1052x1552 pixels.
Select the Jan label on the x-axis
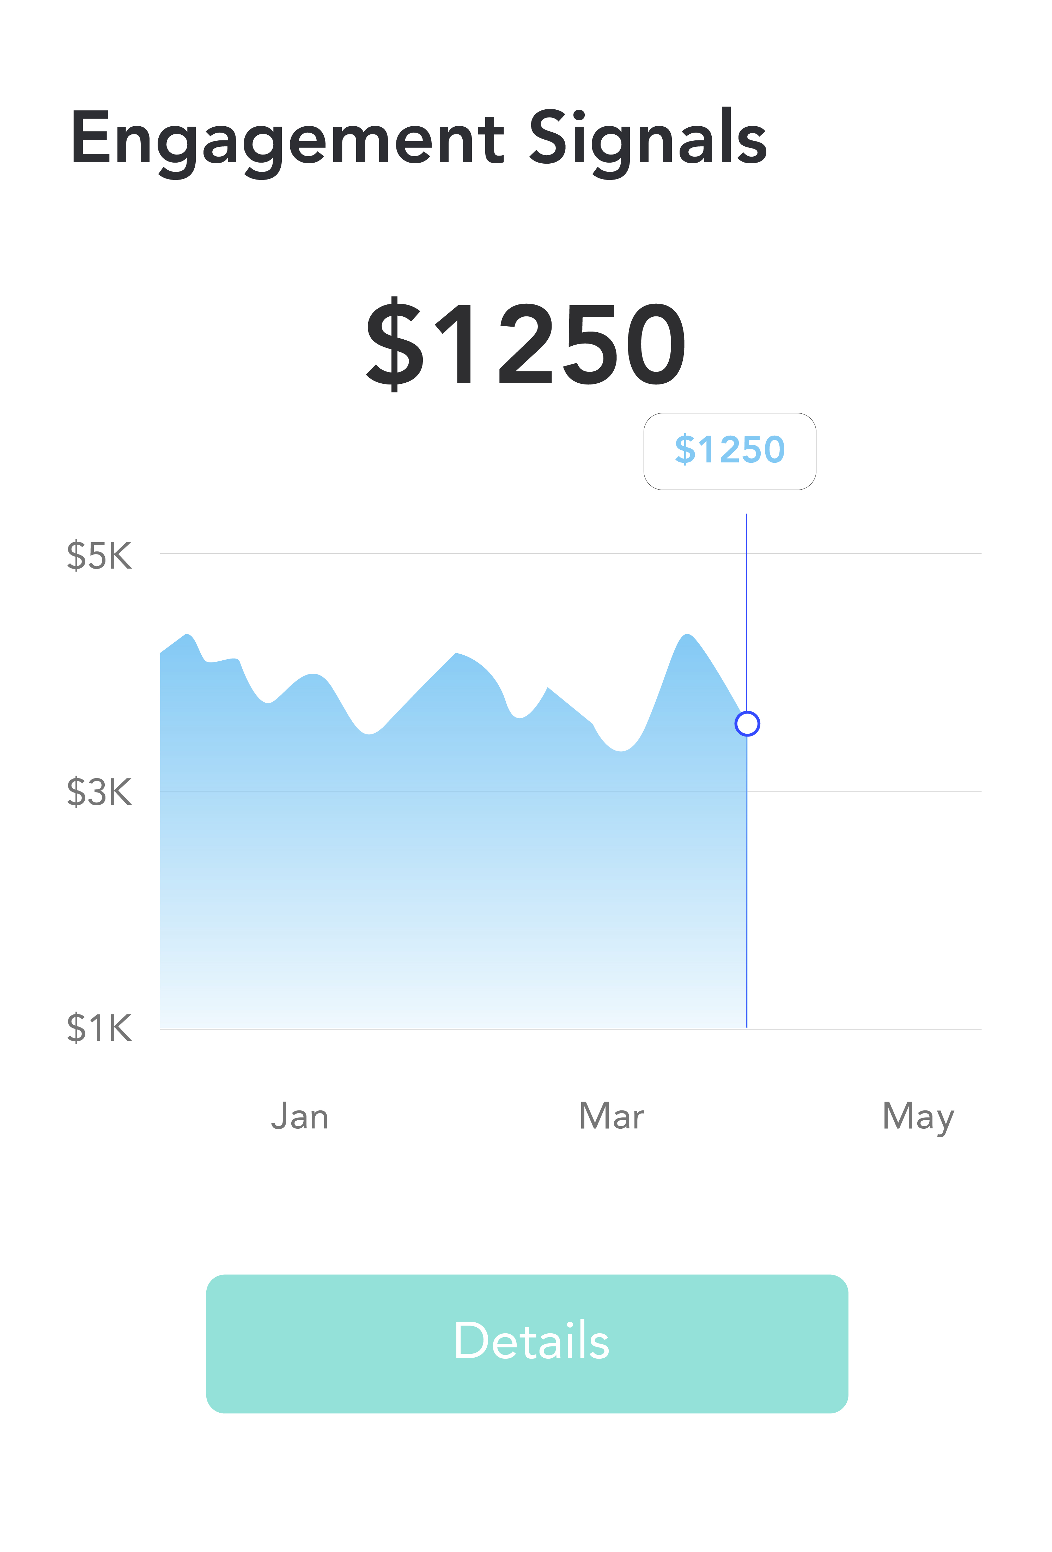300,1117
